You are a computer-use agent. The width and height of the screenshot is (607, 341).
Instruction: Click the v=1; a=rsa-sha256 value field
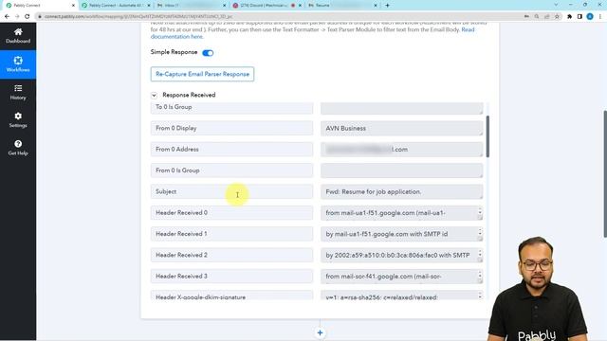pyautogui.click(x=401, y=296)
